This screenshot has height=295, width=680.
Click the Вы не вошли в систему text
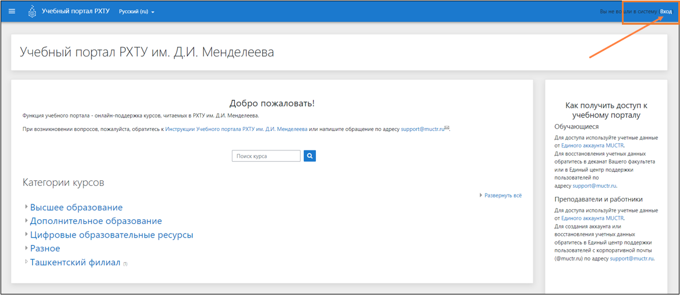pyautogui.click(x=629, y=11)
